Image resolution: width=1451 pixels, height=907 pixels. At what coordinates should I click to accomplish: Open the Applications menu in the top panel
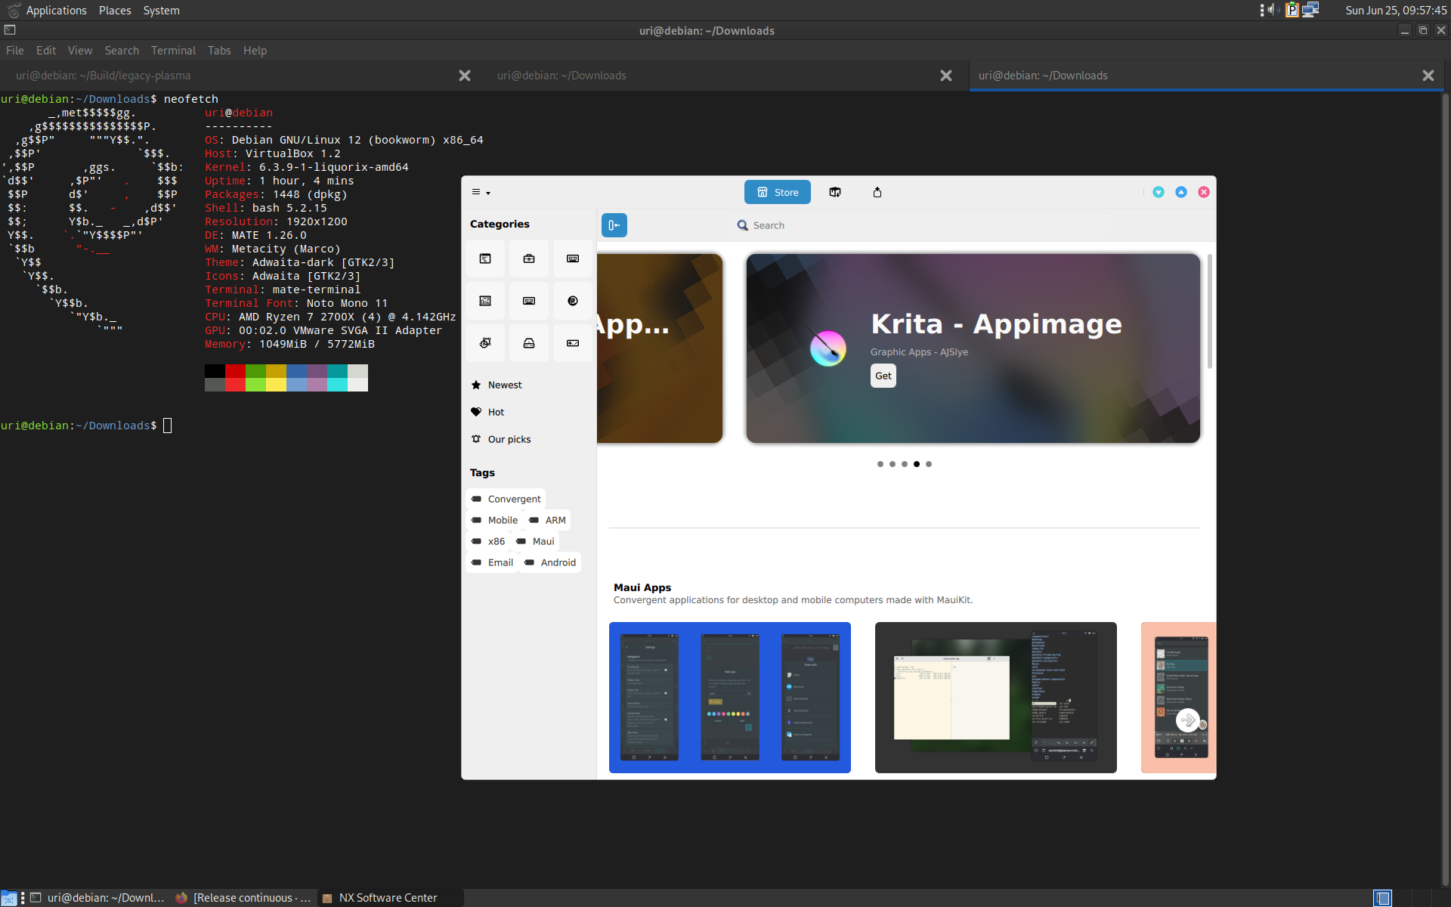click(x=55, y=10)
